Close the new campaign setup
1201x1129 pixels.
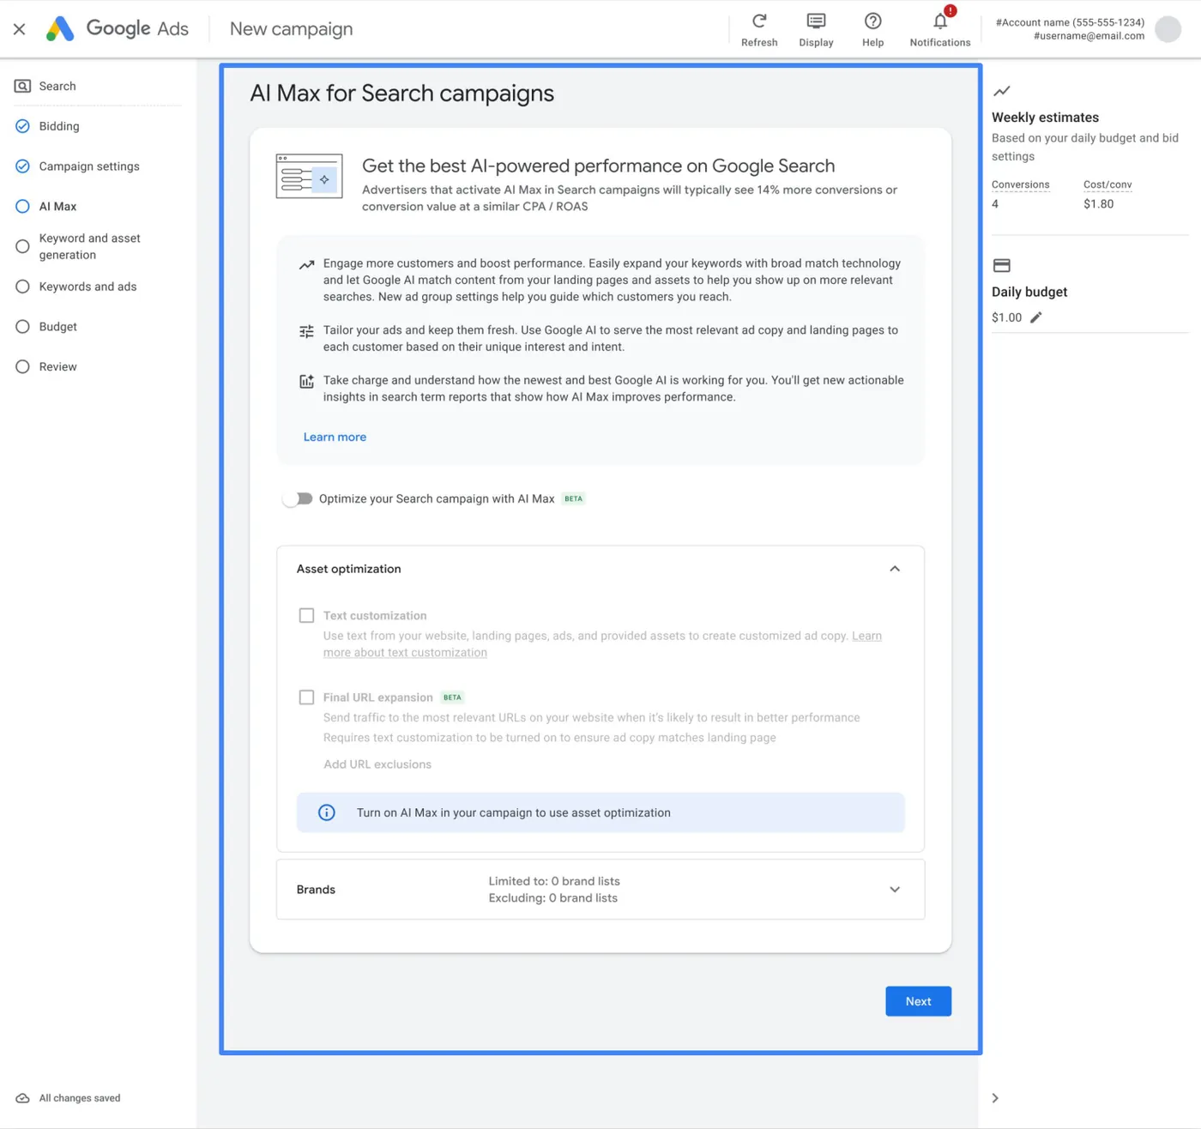point(20,29)
